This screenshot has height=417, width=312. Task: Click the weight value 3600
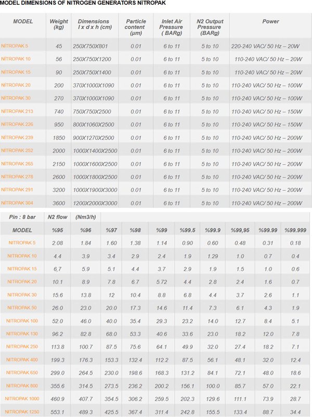click(x=59, y=203)
